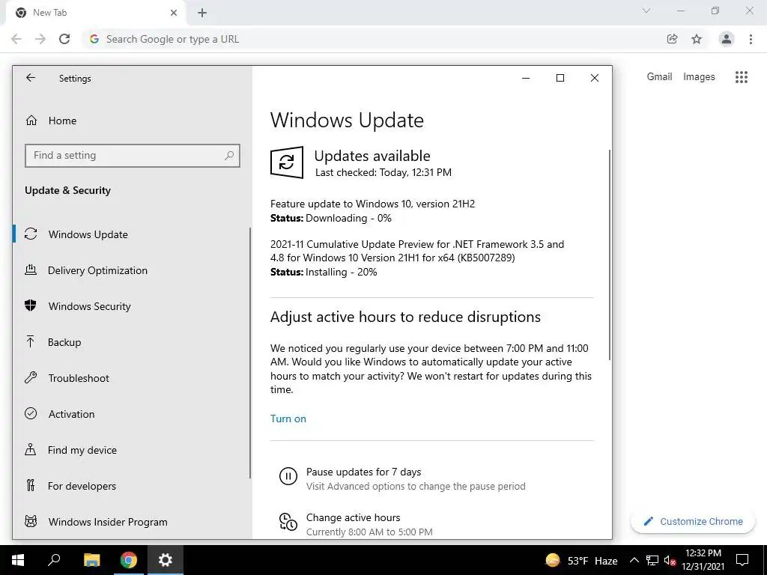Open Images link in Chrome
This screenshot has width=767, height=575.
[699, 77]
